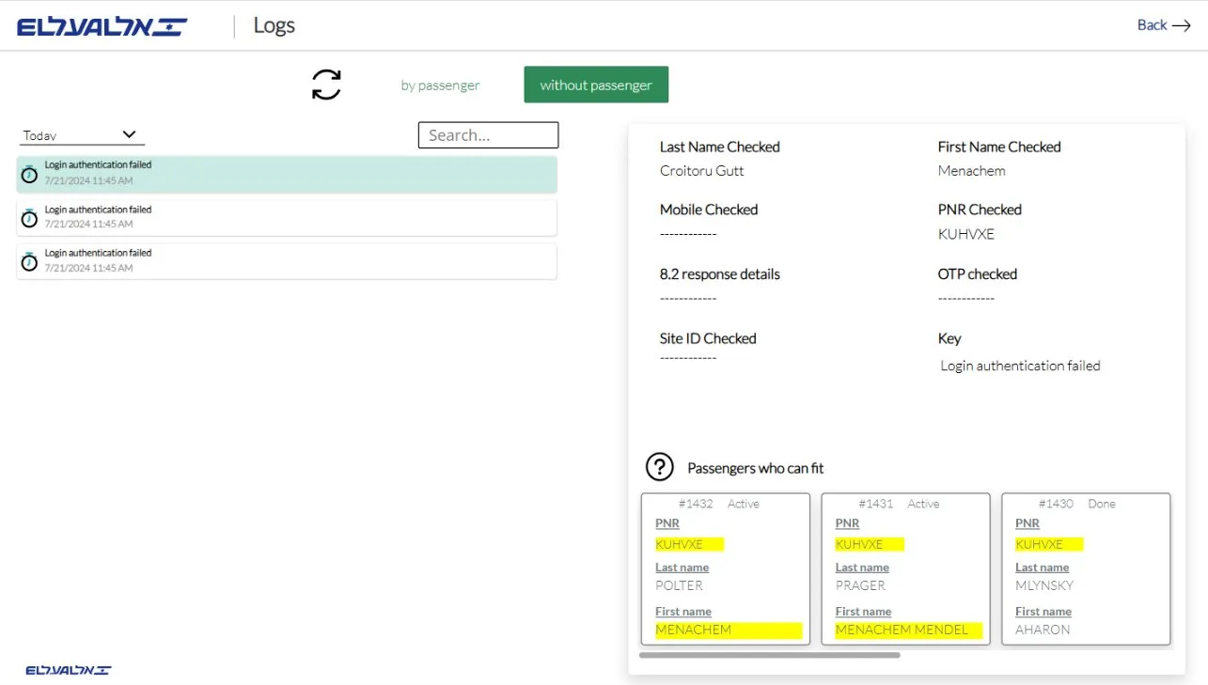Click the "Croitoru Gutt" last name value
This screenshot has height=685, width=1208.
[x=702, y=171]
